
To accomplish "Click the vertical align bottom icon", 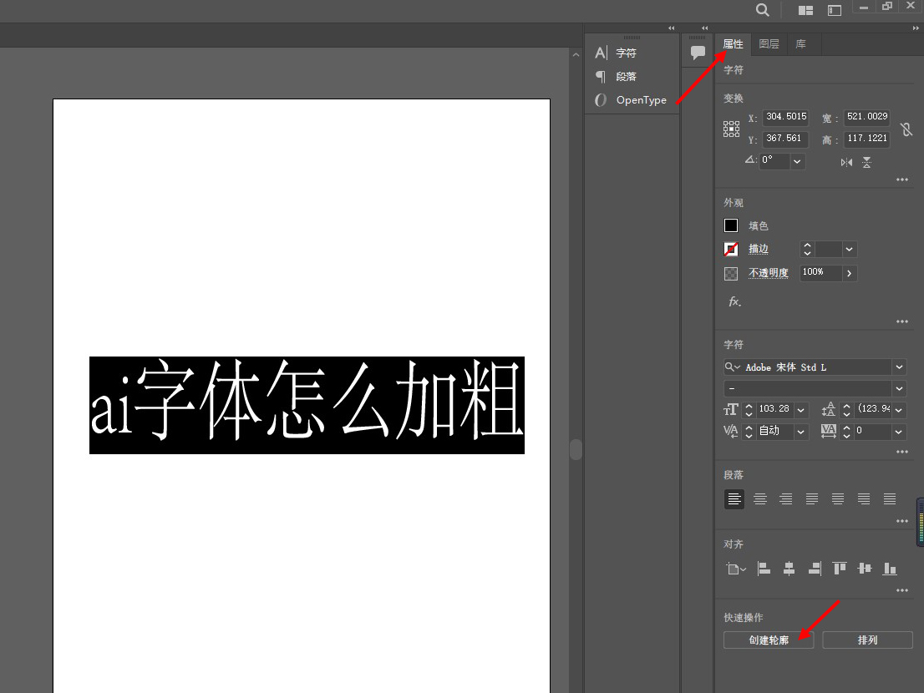I will [x=890, y=569].
